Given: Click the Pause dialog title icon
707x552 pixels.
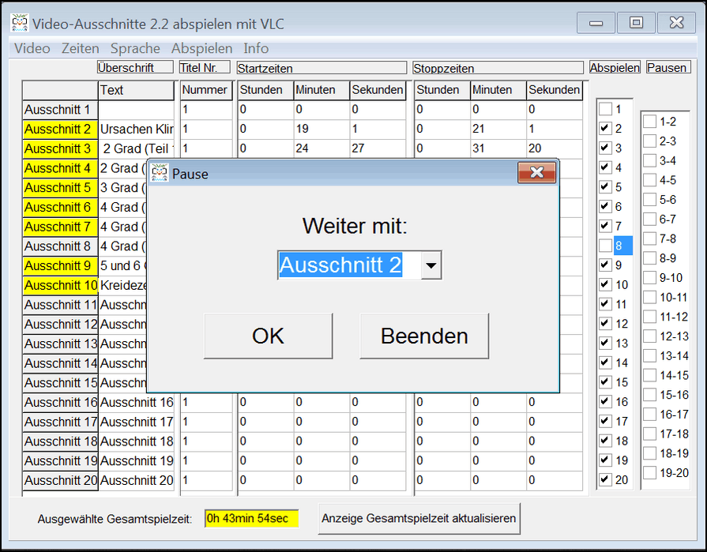Looking at the screenshot, I should pos(160,173).
